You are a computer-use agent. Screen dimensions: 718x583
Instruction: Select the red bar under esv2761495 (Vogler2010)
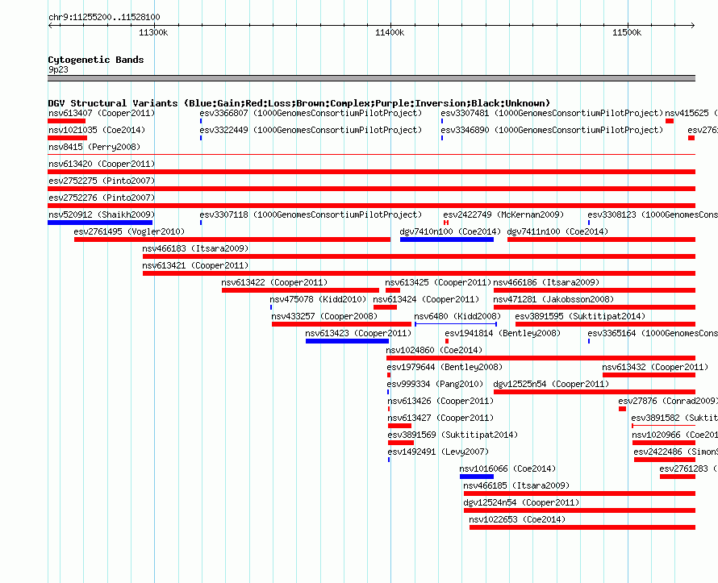(232, 239)
